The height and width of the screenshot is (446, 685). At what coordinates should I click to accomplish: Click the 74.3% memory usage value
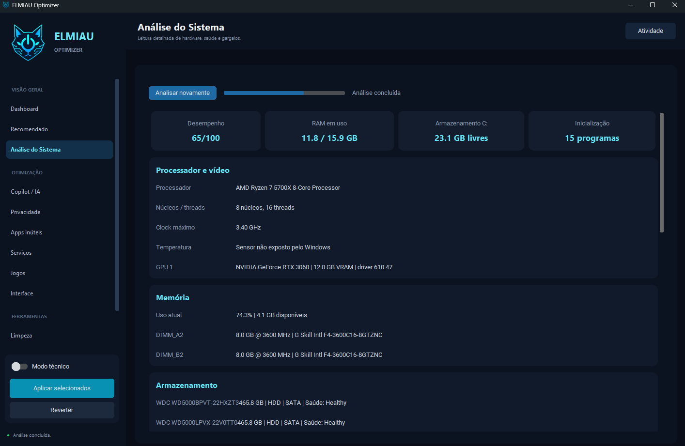271,315
